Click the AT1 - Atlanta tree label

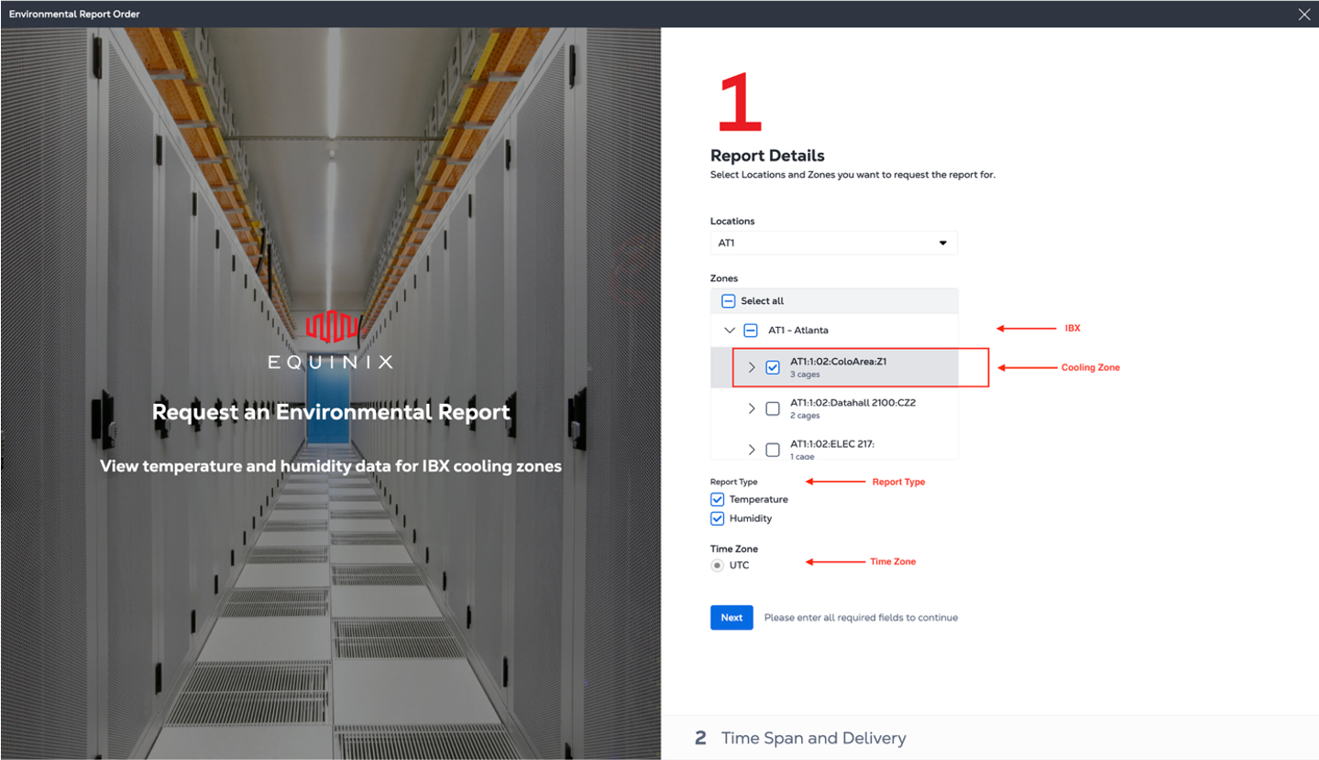(797, 331)
